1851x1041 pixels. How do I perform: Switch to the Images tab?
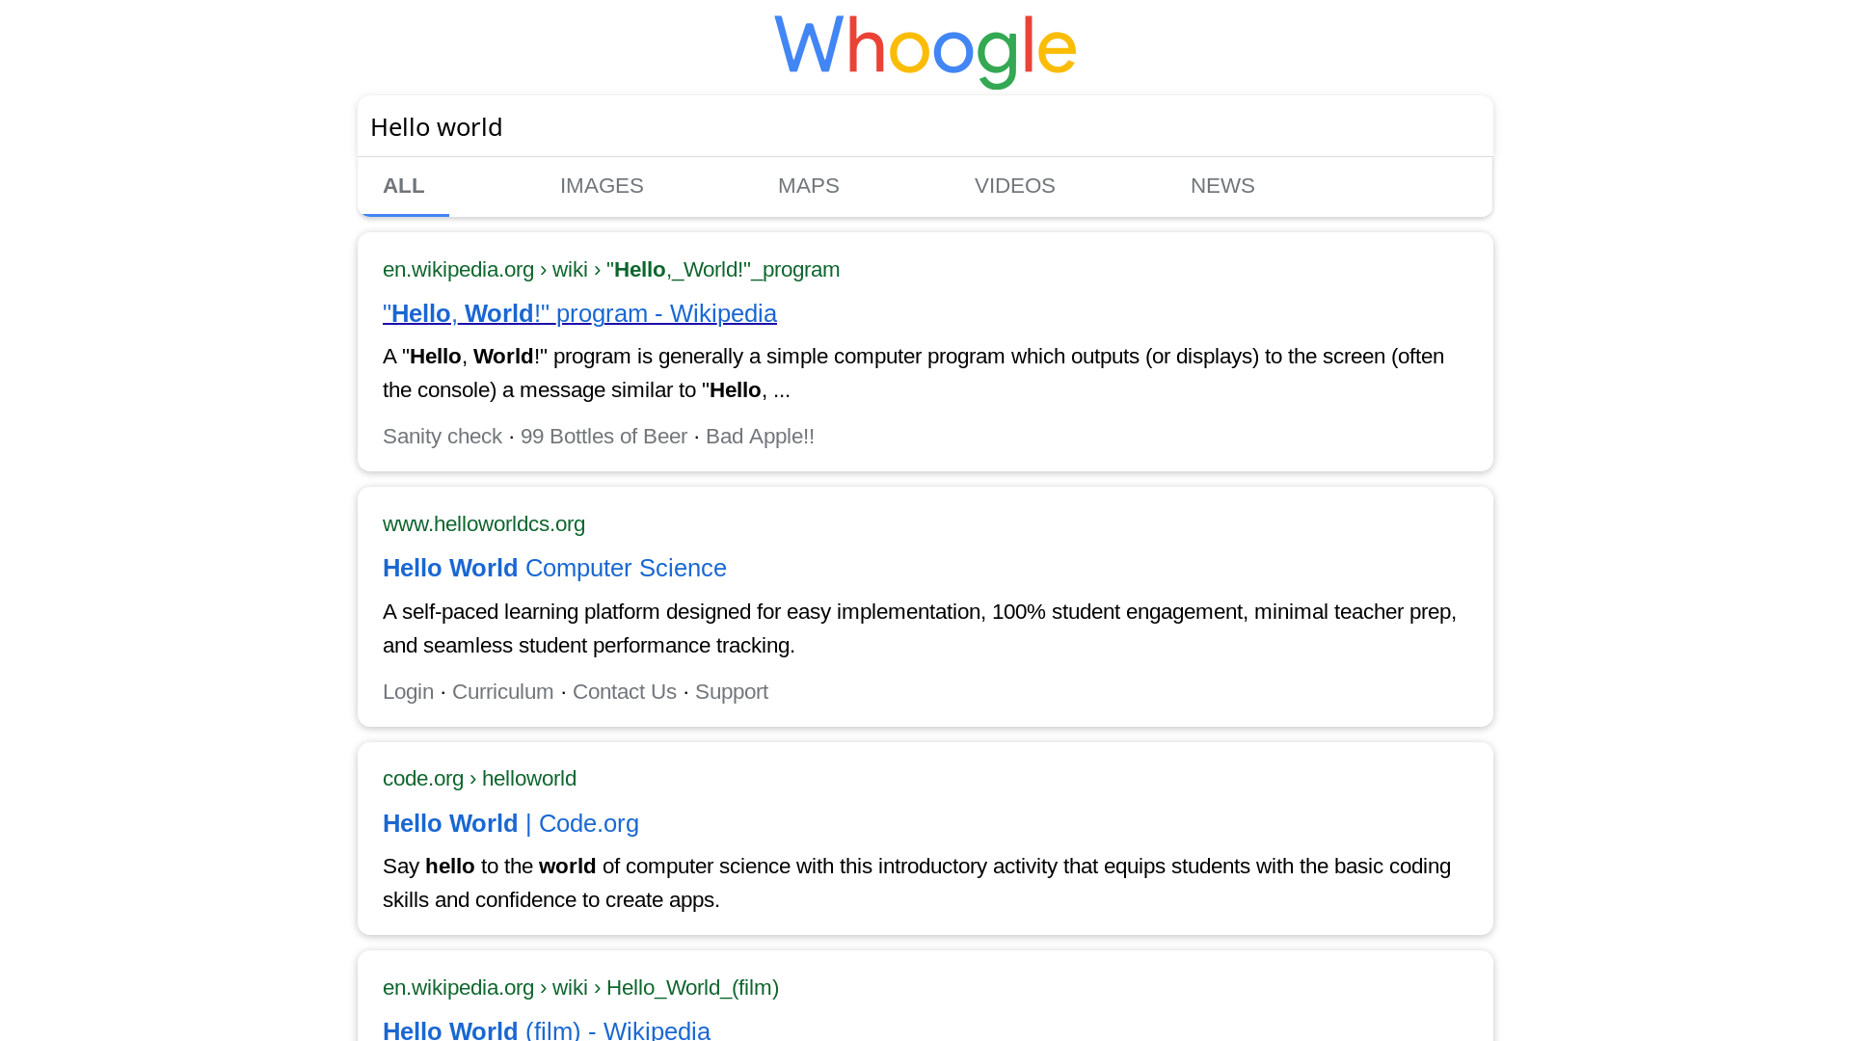[x=602, y=186]
